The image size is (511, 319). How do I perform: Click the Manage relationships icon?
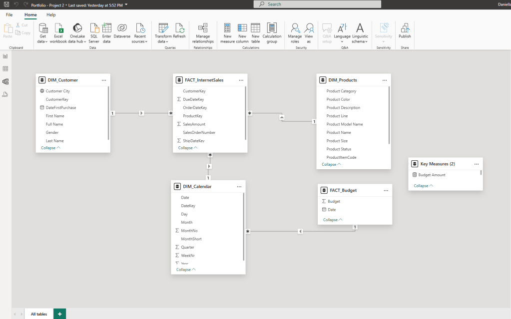point(203,28)
